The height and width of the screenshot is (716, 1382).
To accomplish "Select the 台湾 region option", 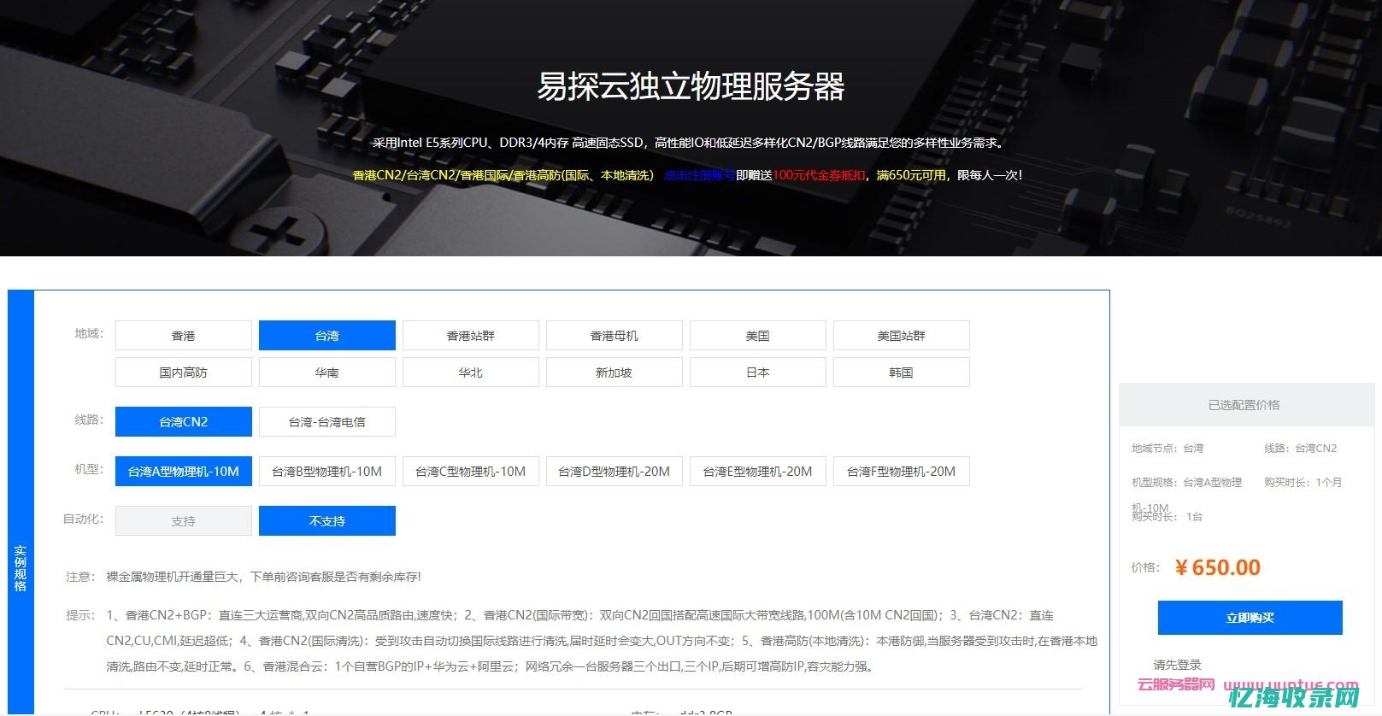I will (x=327, y=336).
